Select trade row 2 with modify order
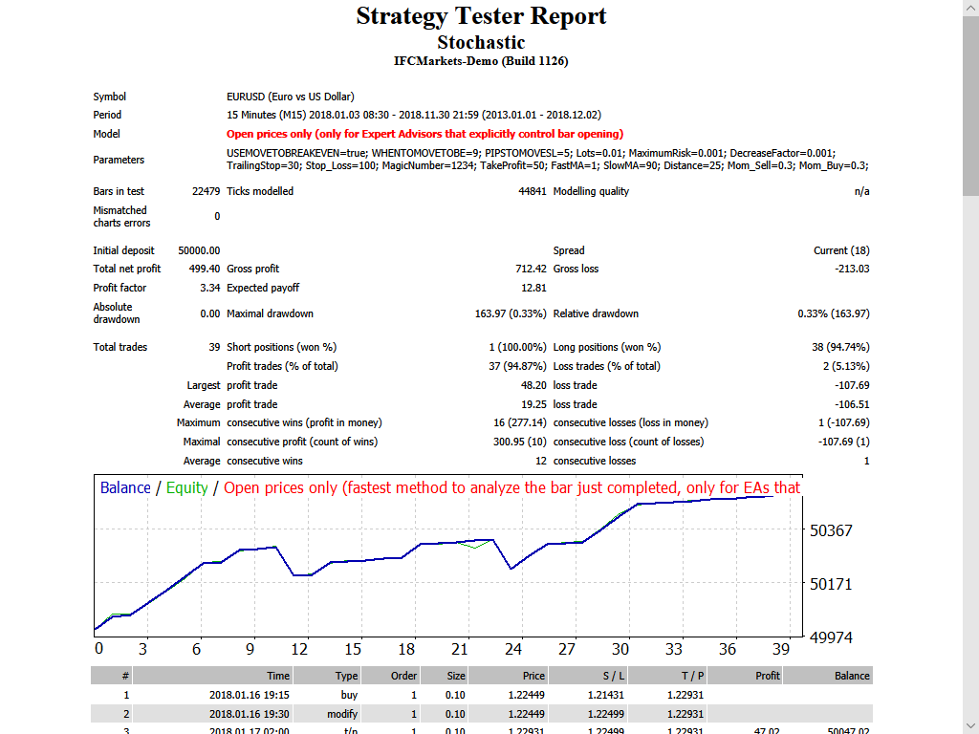This screenshot has width=979, height=734. pos(382,713)
